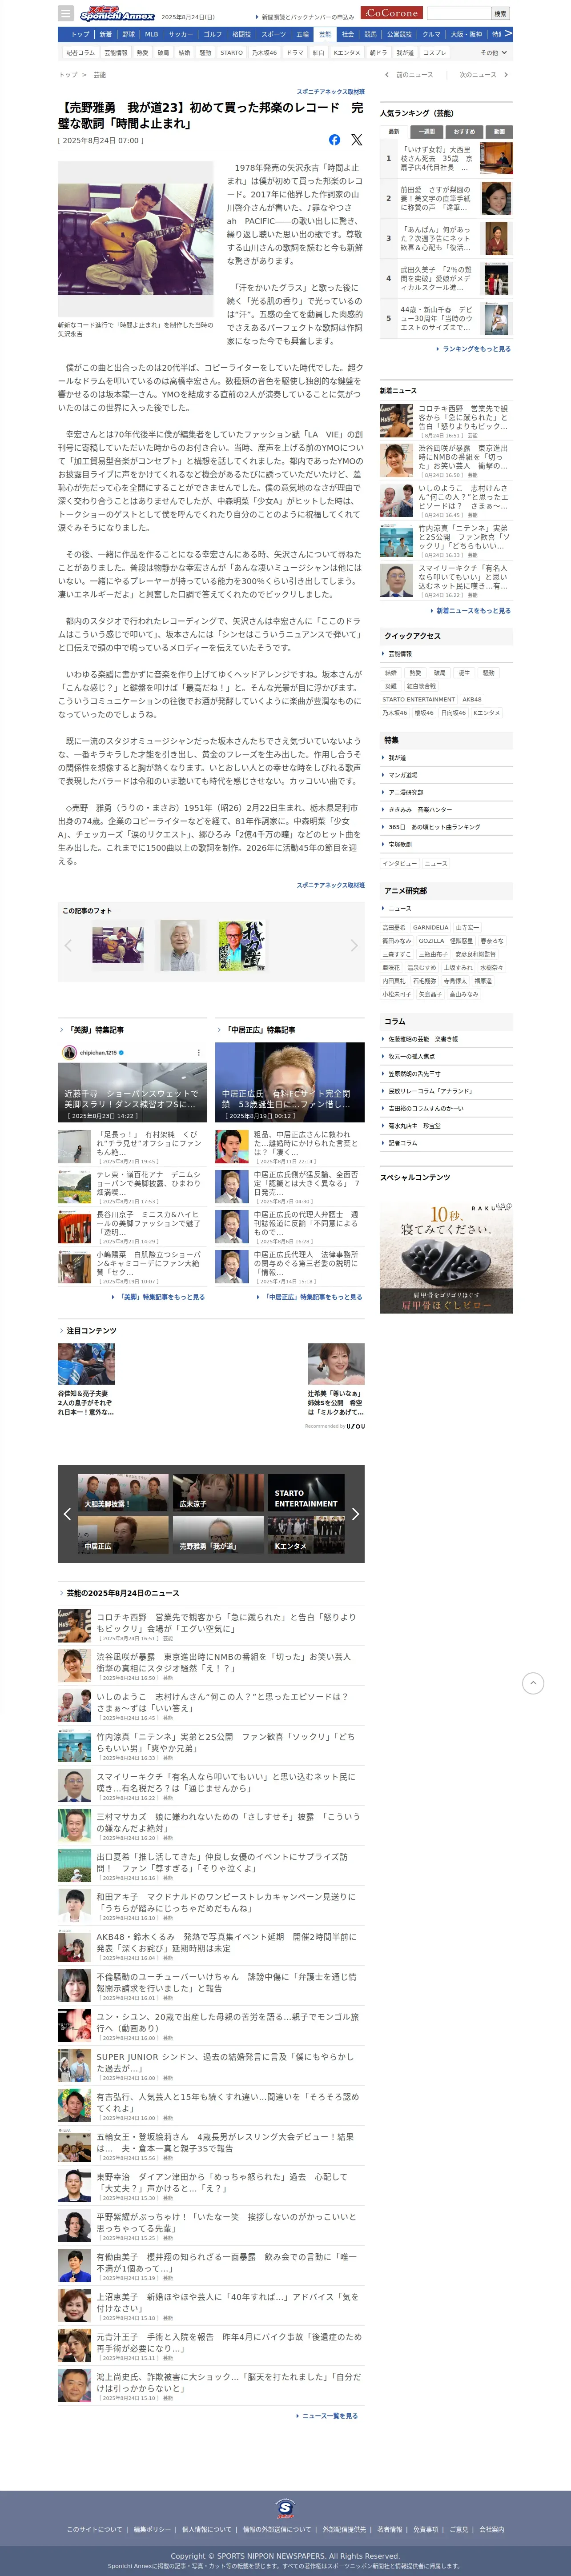This screenshot has width=571, height=2576.
Task: Open the hamburger menu icon
Action: [x=66, y=14]
